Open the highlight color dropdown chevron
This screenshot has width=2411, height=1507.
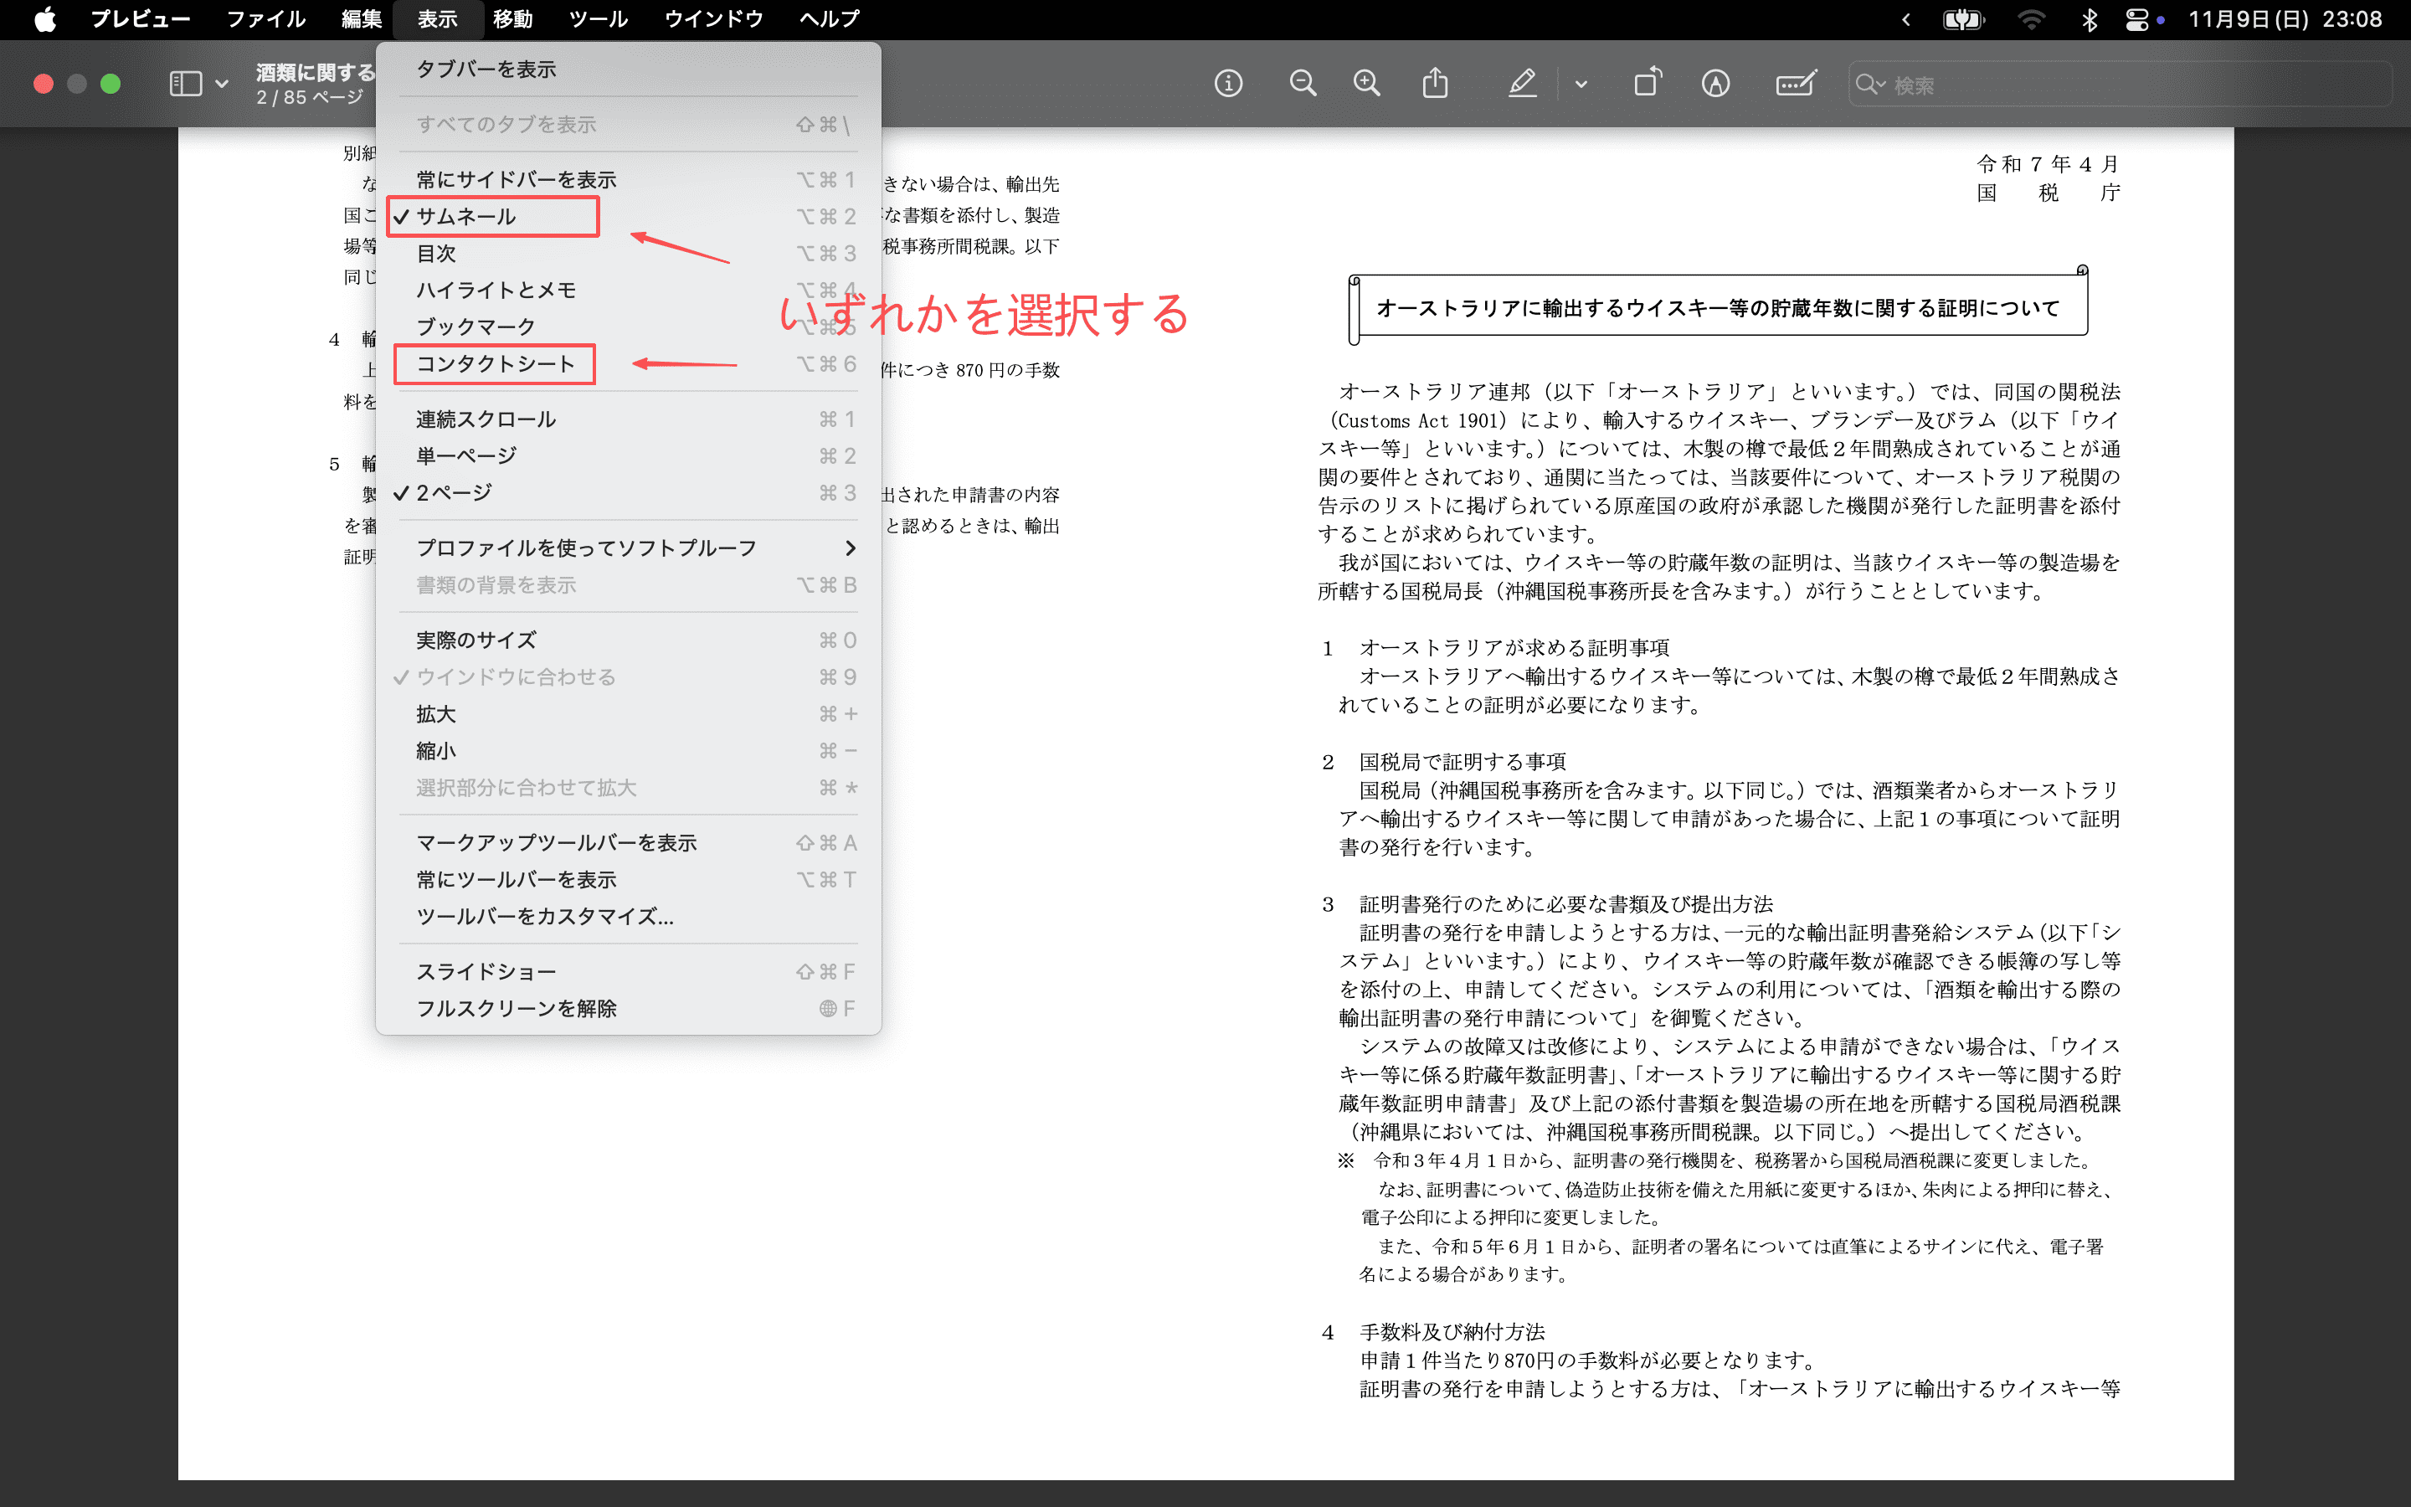point(1581,84)
